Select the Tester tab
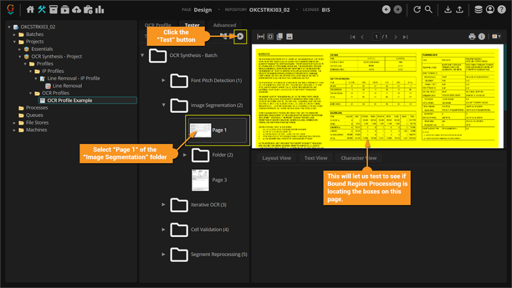 point(192,25)
